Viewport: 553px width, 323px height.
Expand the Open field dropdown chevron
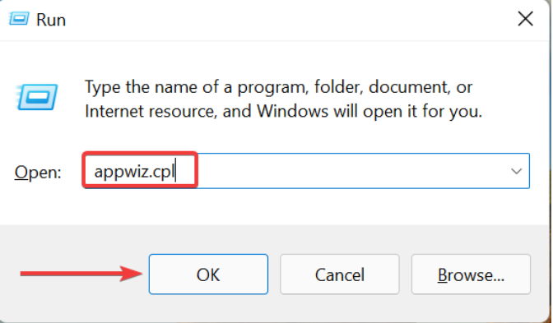coord(516,172)
